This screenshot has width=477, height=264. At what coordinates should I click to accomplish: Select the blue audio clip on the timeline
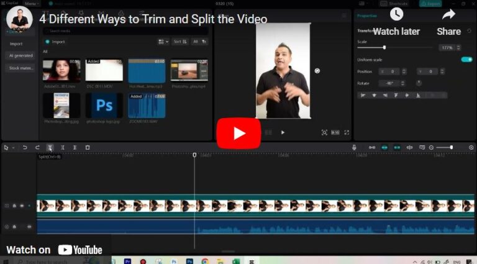coord(255,227)
